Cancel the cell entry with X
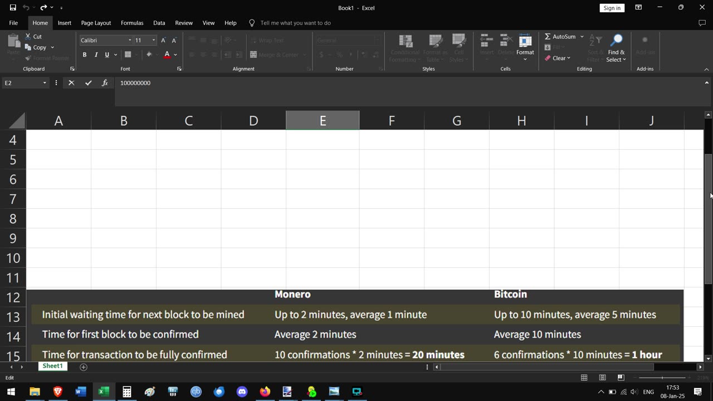The height and width of the screenshot is (401, 713). (71, 82)
